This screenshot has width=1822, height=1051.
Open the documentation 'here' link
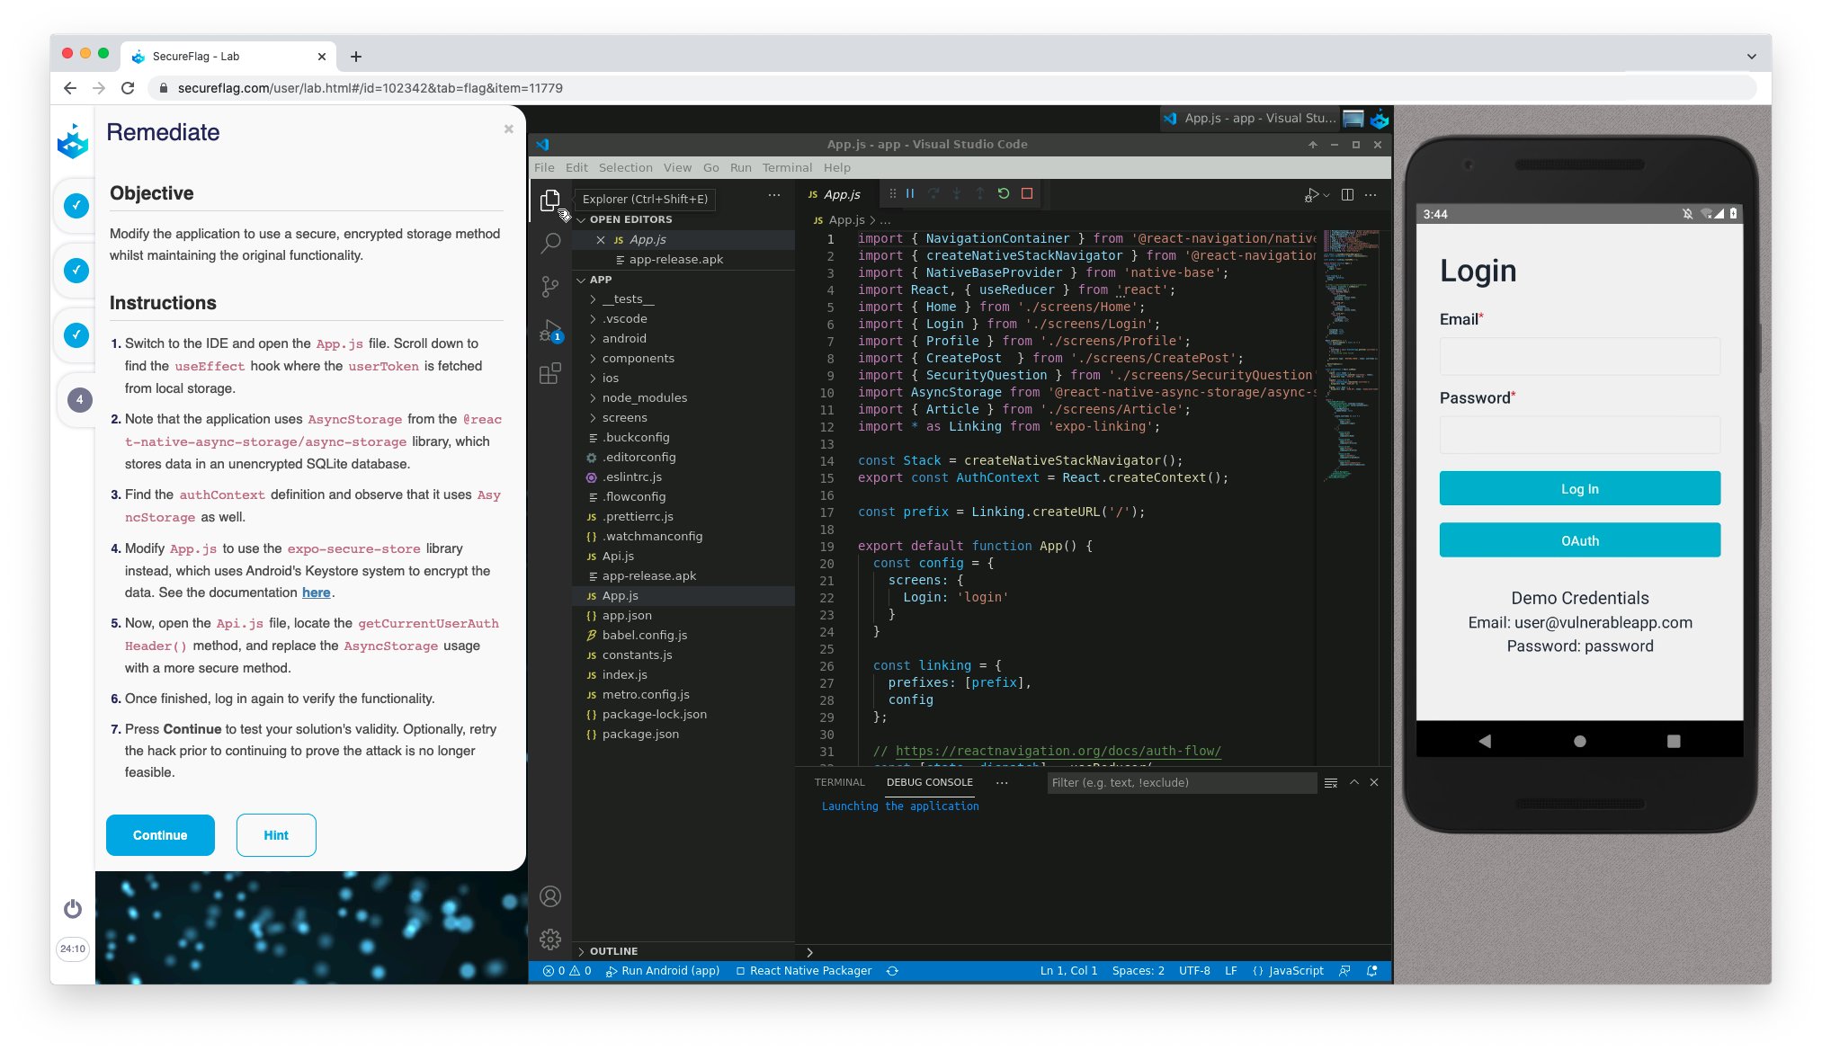point(316,593)
